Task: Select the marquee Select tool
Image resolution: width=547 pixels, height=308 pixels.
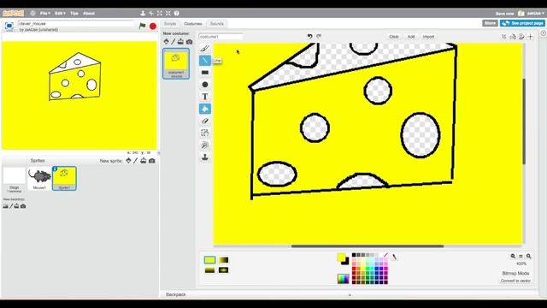Action: 205,133
